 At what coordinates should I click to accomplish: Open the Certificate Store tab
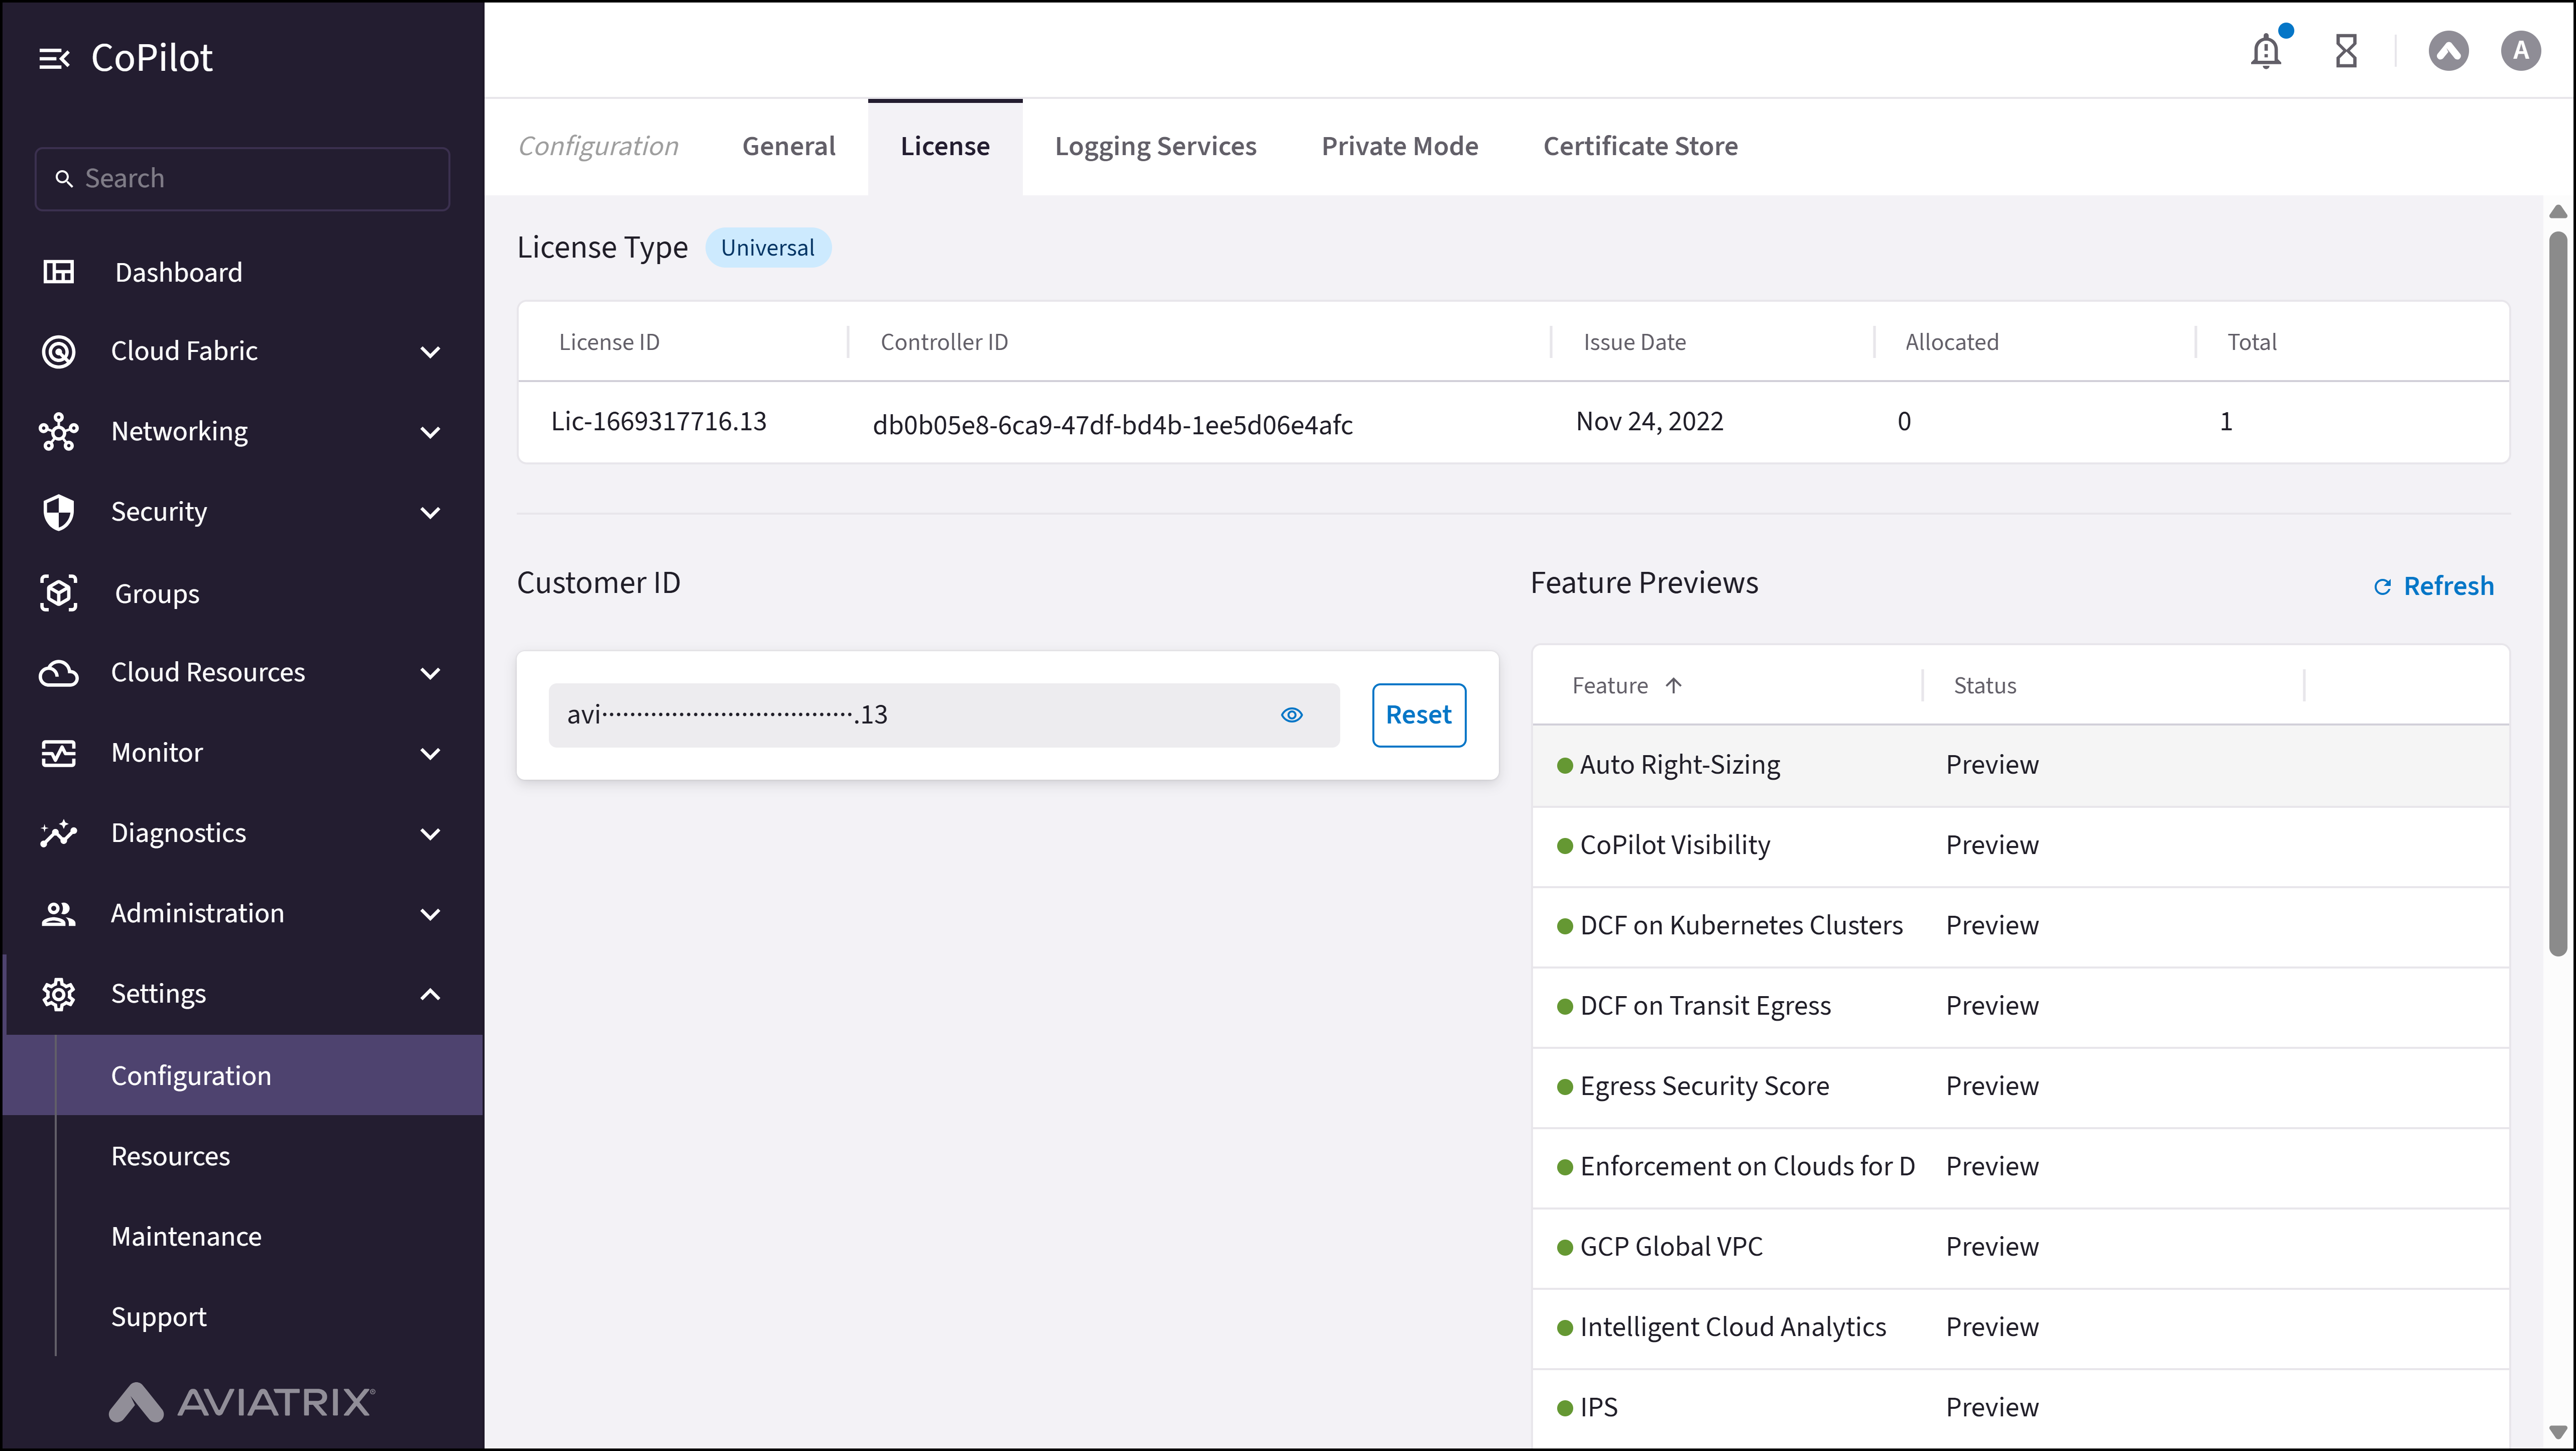click(1640, 146)
